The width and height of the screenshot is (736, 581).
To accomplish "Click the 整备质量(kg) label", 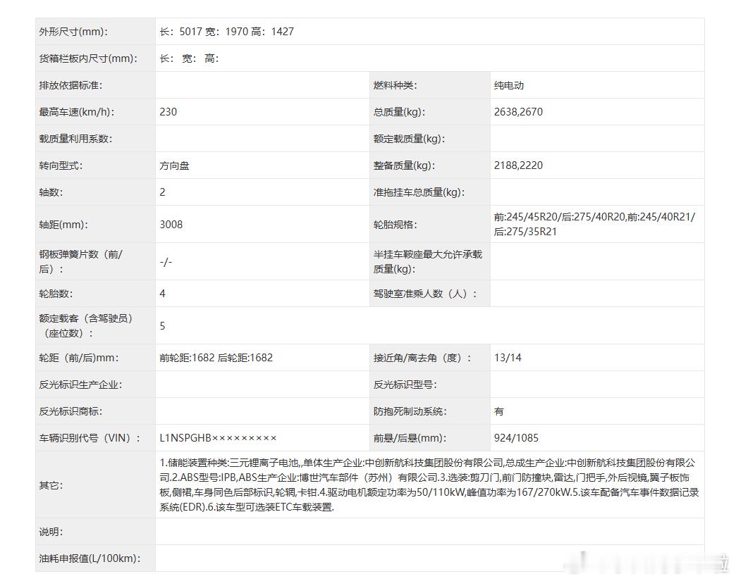I will [x=404, y=165].
